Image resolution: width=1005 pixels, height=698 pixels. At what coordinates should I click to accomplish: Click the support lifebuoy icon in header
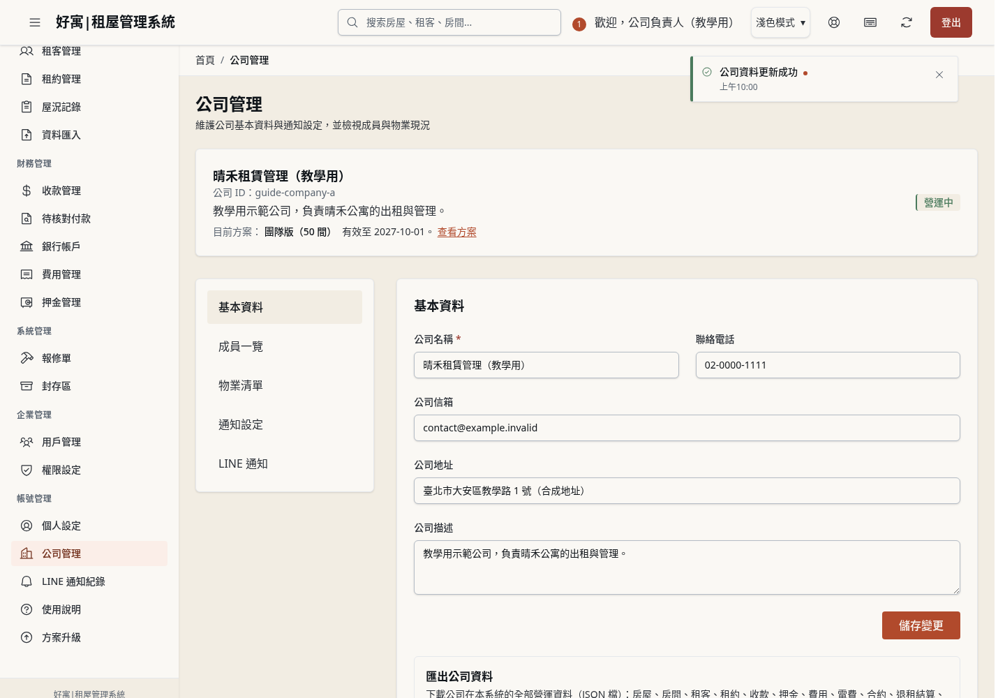[x=834, y=22]
